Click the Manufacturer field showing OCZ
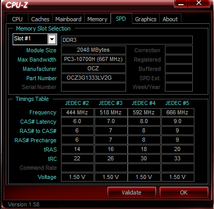Image resolution: width=214 pixels, height=209 pixels. pos(94,69)
